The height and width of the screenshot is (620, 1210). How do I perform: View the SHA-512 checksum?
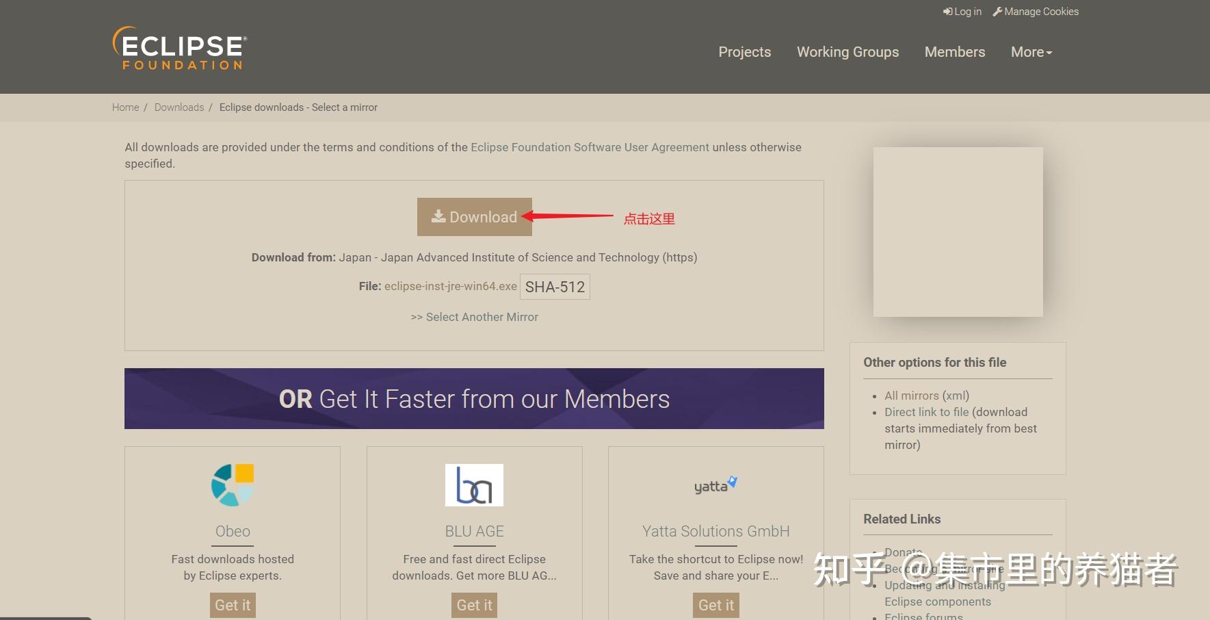pos(554,286)
